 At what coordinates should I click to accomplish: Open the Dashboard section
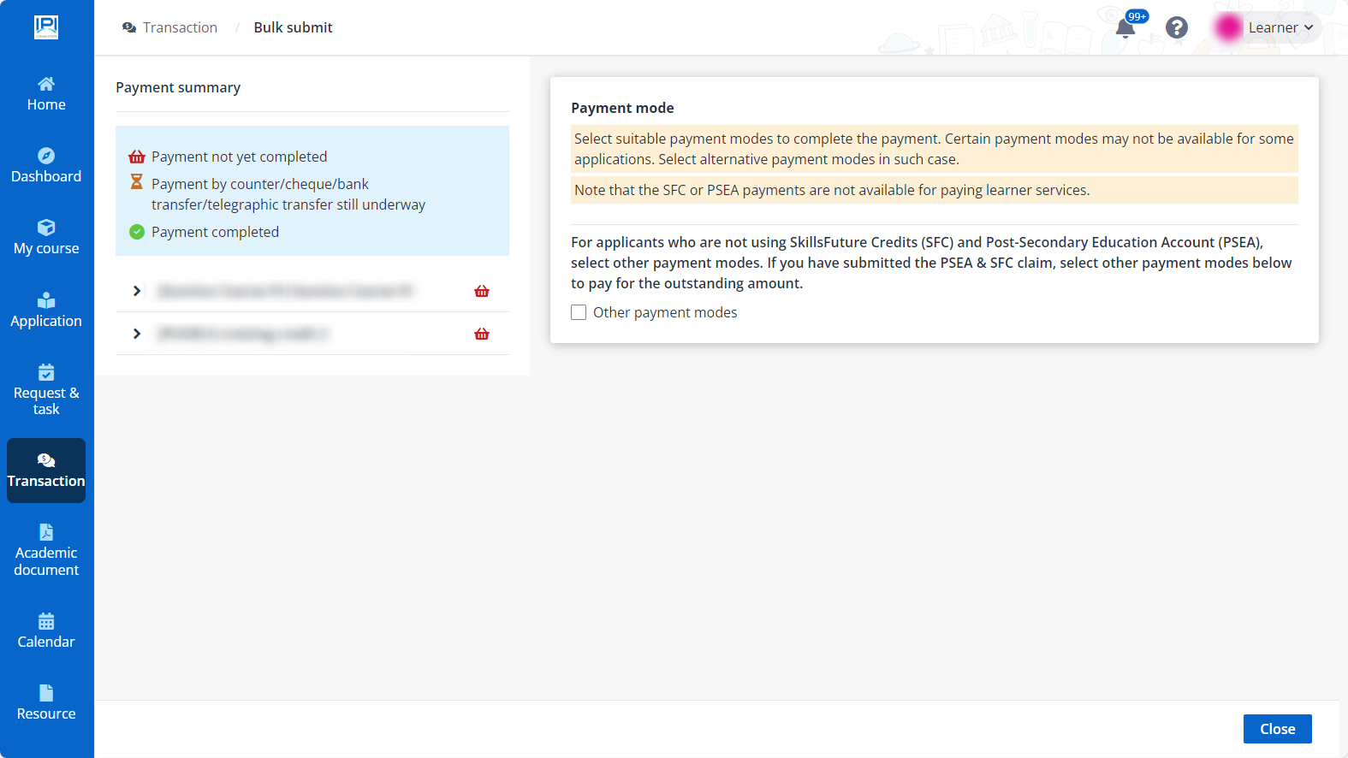[46, 166]
